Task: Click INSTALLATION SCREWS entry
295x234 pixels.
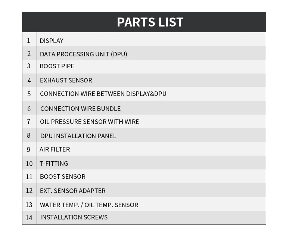Action: pos(74,217)
